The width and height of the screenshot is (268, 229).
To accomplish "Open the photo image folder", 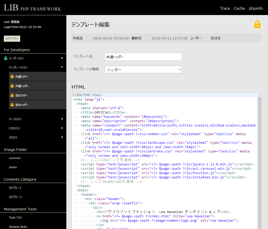I will pyautogui.click(x=13, y=167).
